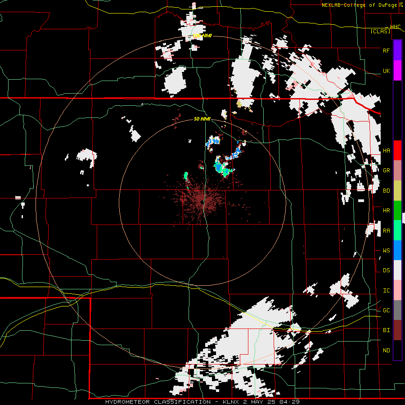Click the gray GC legend swatch

point(397,310)
